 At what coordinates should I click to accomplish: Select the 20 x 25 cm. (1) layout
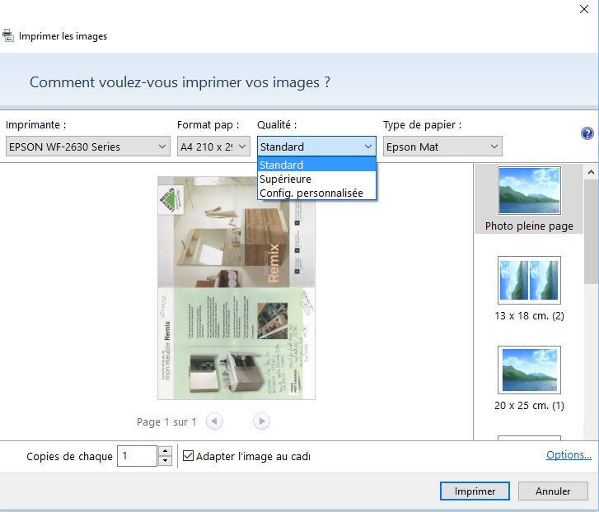coord(529,379)
